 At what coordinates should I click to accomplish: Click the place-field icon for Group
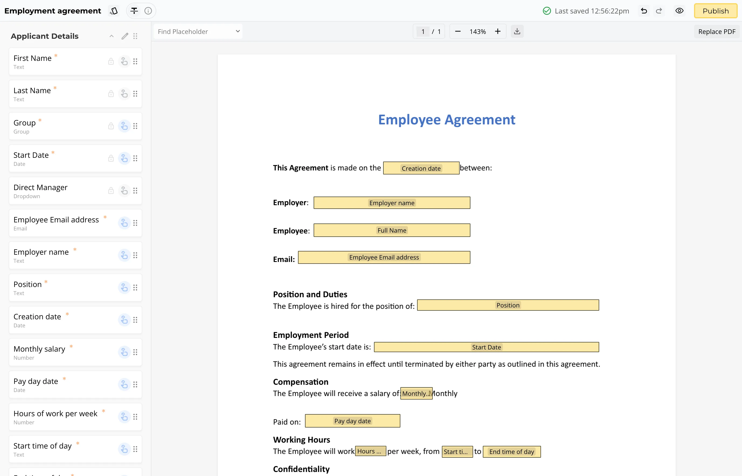(x=124, y=126)
